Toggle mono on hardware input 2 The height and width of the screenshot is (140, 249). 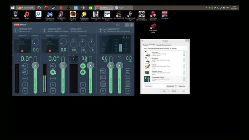coord(53,79)
